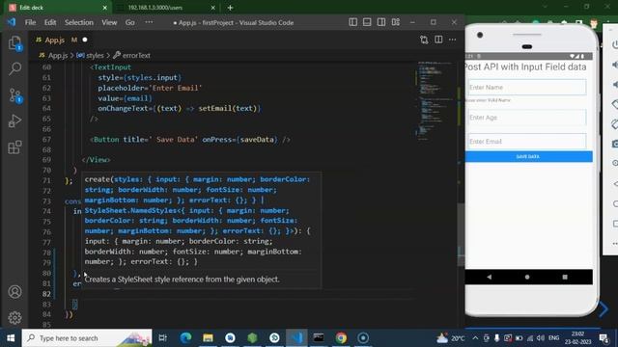Image resolution: width=618 pixels, height=347 pixels.
Task: Split the editor to the right
Action: click(438, 40)
